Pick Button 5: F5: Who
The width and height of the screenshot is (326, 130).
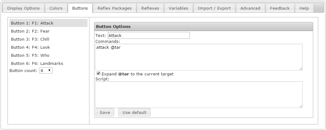(30, 56)
